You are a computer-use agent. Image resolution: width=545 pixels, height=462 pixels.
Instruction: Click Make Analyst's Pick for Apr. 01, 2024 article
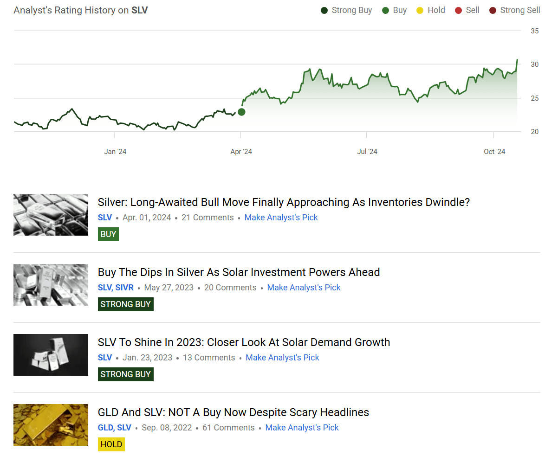tap(281, 218)
